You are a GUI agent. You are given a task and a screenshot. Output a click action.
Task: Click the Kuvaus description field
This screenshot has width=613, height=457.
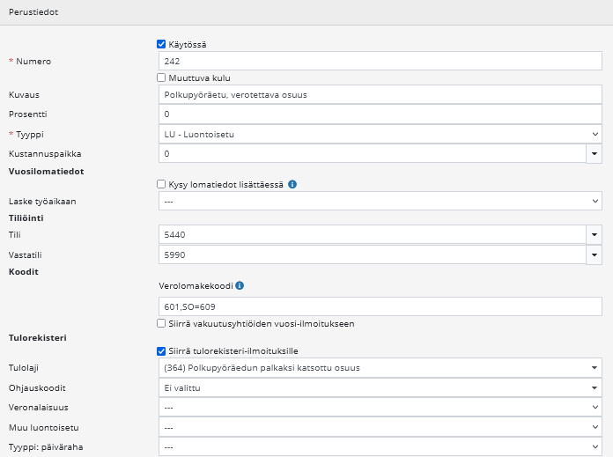pyautogui.click(x=379, y=94)
